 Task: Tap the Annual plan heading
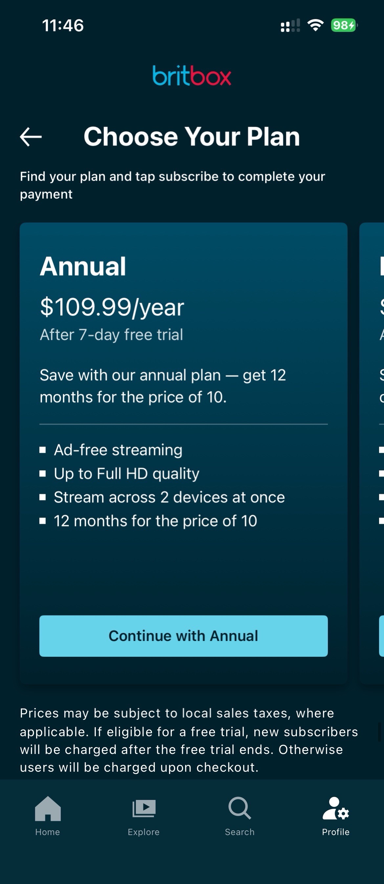click(x=83, y=266)
